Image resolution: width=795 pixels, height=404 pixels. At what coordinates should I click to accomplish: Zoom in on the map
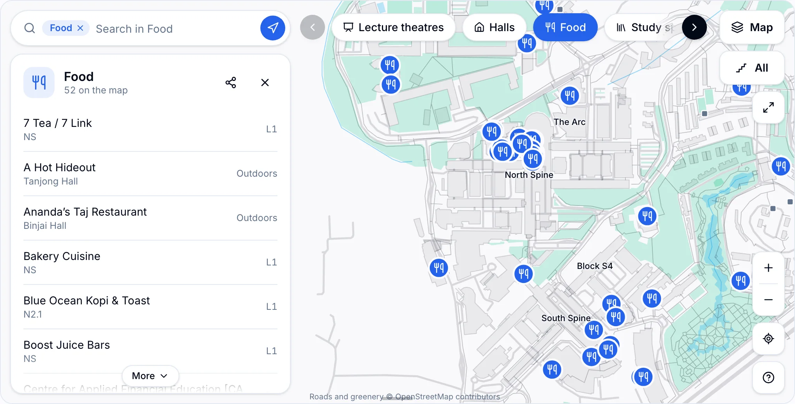(x=768, y=268)
